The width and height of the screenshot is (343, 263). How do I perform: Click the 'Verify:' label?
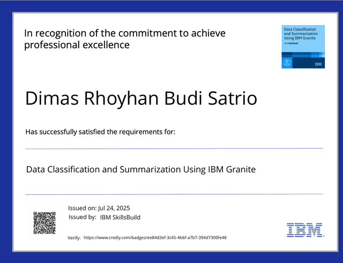coord(74,238)
